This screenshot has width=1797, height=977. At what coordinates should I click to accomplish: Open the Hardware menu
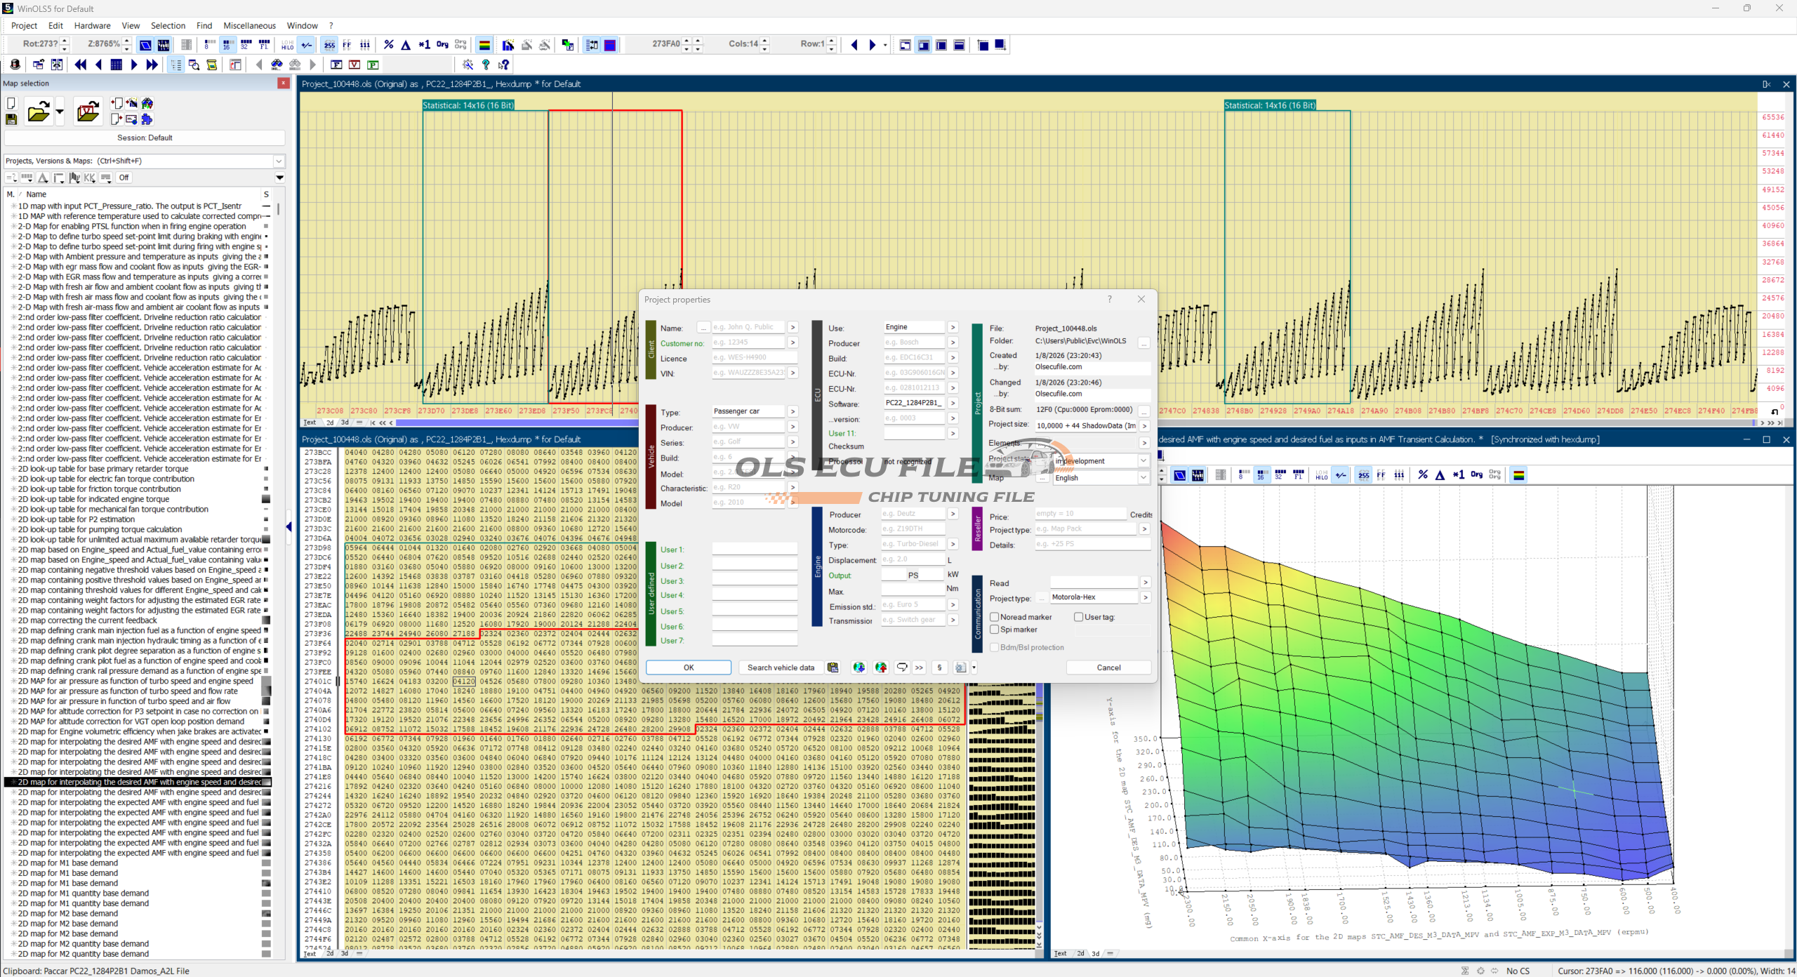[x=92, y=25]
